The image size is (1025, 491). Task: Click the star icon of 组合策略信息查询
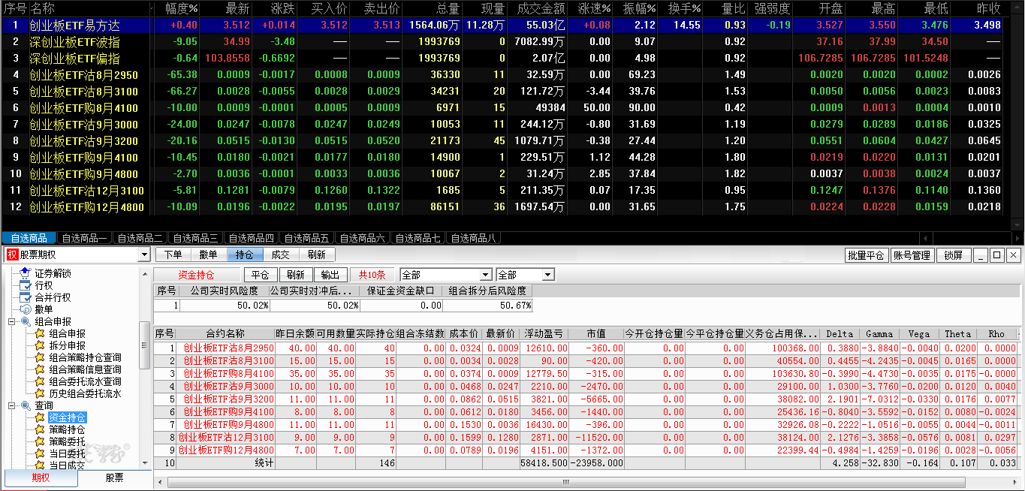(x=40, y=369)
